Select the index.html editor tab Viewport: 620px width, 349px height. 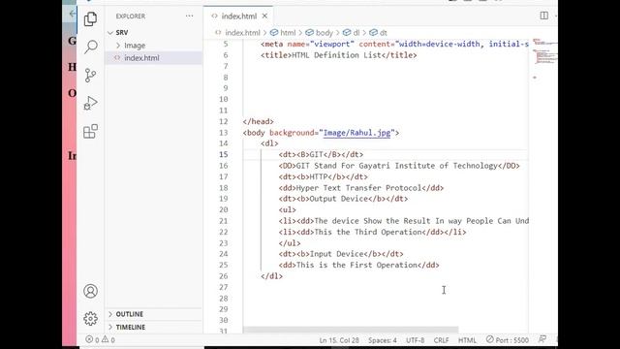coord(239,16)
